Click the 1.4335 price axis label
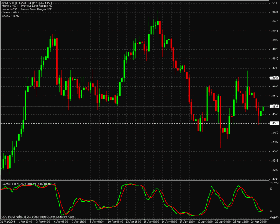The height and width of the screenshot is (224, 280). (x=274, y=160)
